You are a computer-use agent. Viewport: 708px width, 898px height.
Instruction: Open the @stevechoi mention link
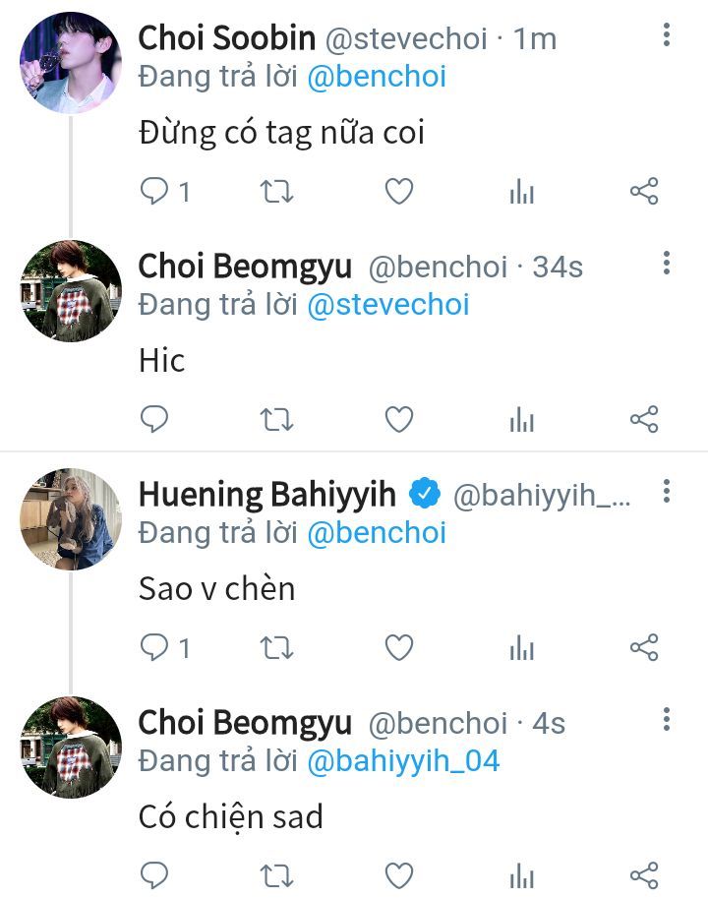coord(388,305)
